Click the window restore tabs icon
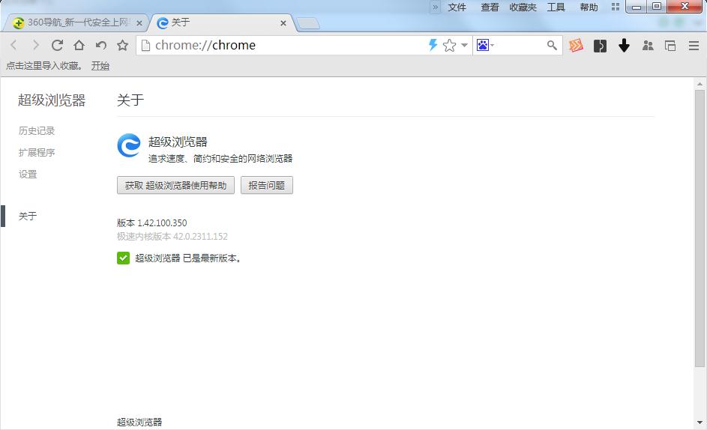This screenshot has width=707, height=430. [x=670, y=45]
